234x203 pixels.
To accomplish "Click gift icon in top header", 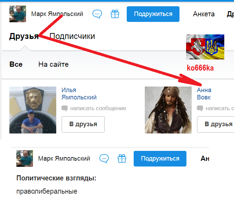I will (115, 14).
